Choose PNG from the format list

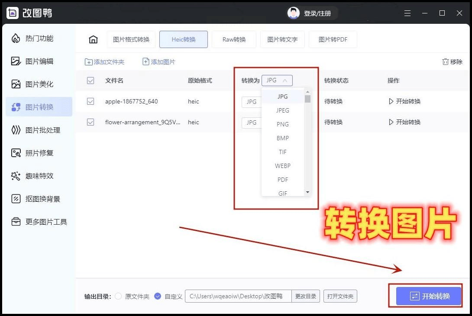click(282, 124)
